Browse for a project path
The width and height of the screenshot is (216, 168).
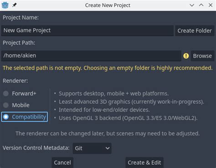pyautogui.click(x=202, y=56)
